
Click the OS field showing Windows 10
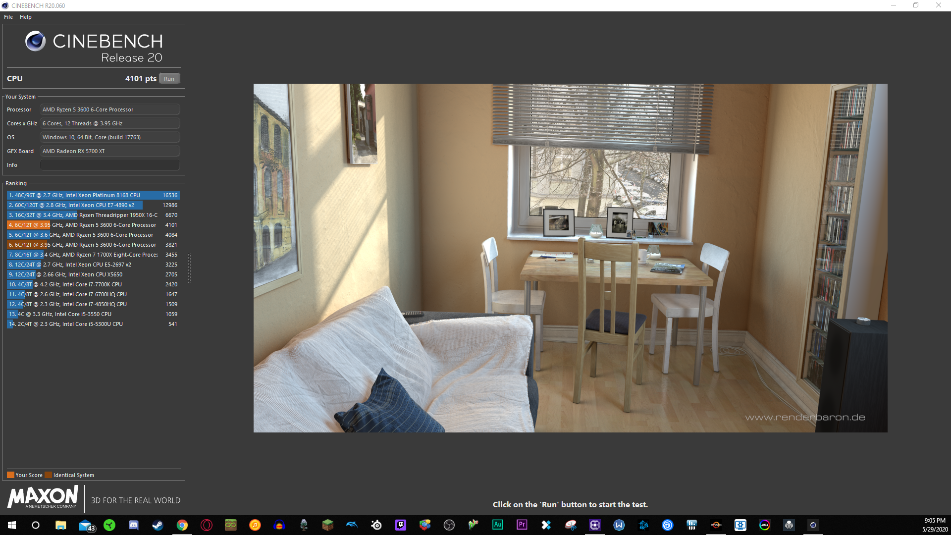click(x=110, y=137)
